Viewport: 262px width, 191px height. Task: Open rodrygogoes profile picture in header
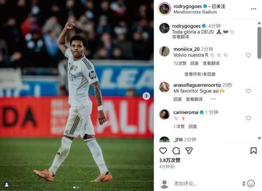[x=165, y=9]
